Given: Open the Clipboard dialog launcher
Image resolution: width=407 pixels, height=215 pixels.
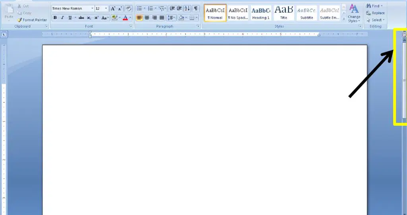Looking at the screenshot, I should point(47,26).
